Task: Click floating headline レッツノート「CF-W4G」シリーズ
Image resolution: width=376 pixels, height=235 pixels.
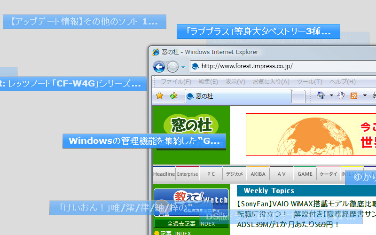Action: (x=73, y=84)
